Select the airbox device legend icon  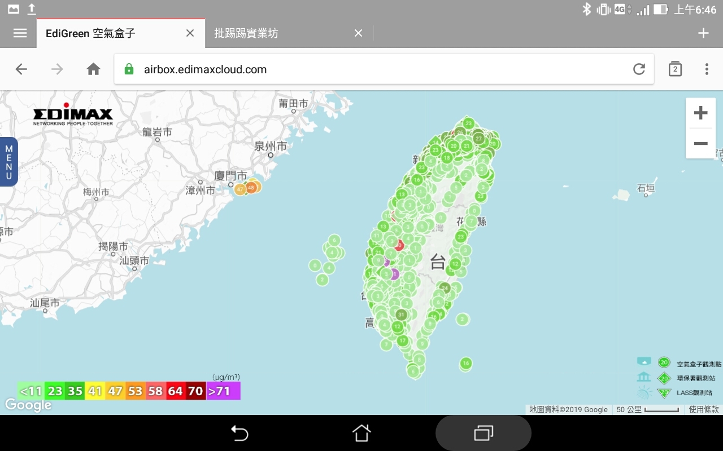(644, 361)
